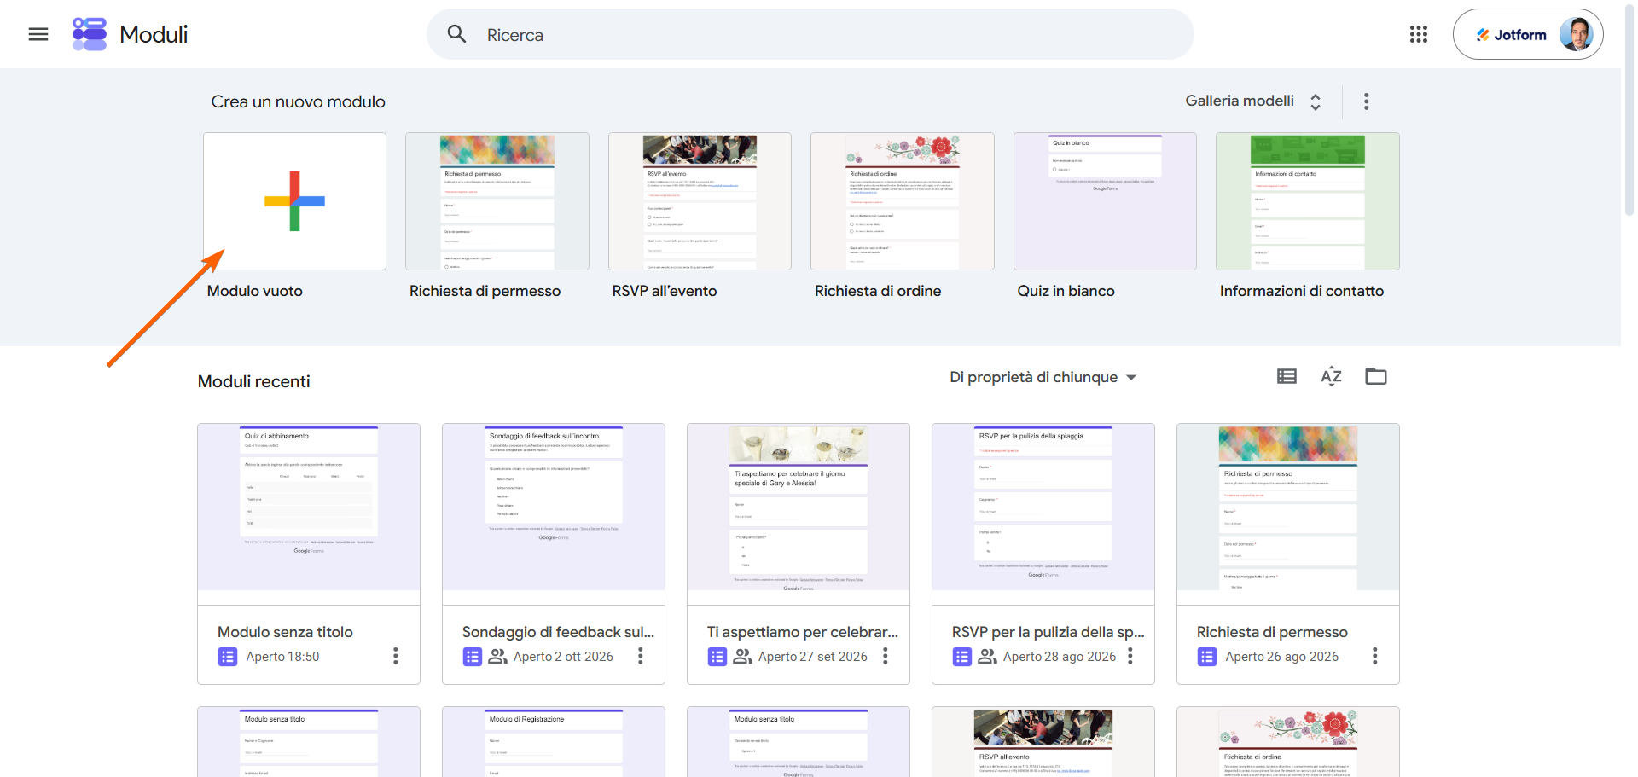
Task: Open Gary e Alessia celebration form thumbnail
Action: [x=799, y=507]
